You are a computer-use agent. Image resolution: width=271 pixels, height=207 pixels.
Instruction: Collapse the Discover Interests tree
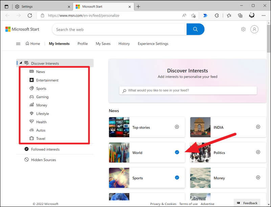[21, 63]
